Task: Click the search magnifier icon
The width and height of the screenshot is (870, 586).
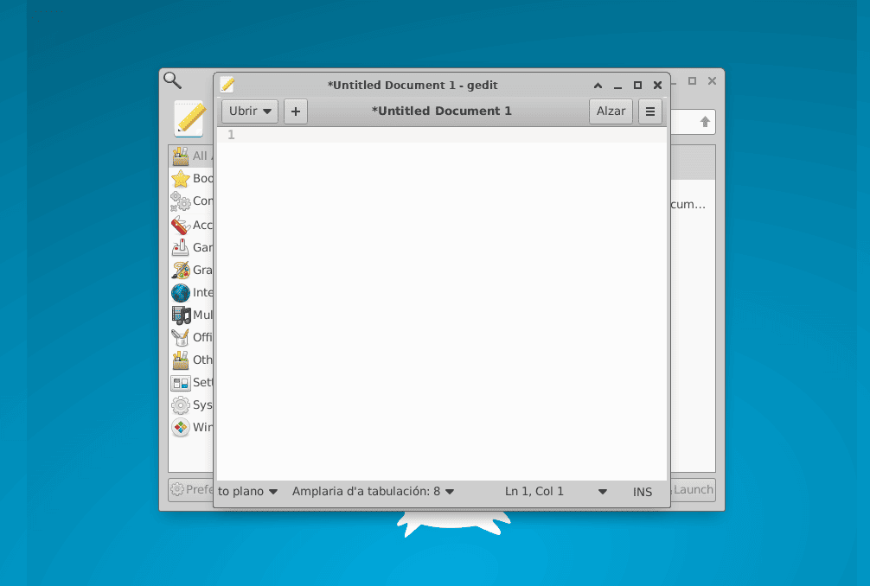Action: (x=172, y=80)
